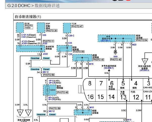Click diagnostic connector pin 8
The image size is (152, 122).
90,84
